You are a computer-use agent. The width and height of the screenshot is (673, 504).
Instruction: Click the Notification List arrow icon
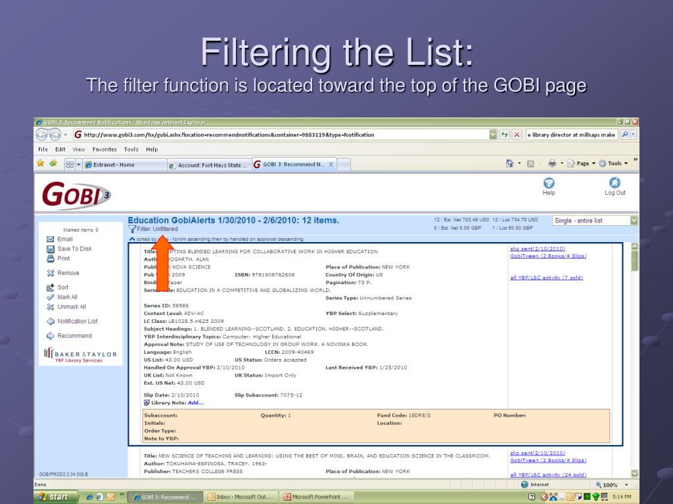[x=50, y=322]
